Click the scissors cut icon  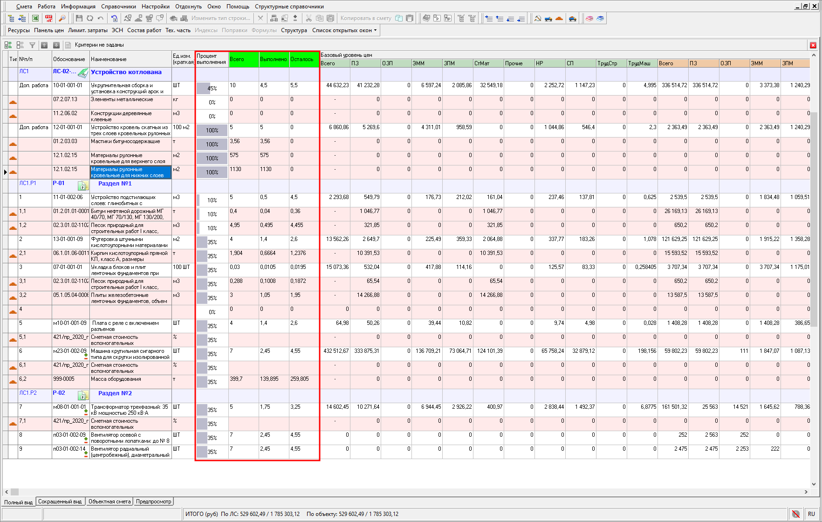(308, 18)
